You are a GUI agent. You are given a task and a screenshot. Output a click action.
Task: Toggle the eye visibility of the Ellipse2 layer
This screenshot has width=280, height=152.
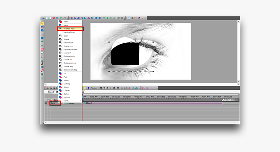(46, 103)
